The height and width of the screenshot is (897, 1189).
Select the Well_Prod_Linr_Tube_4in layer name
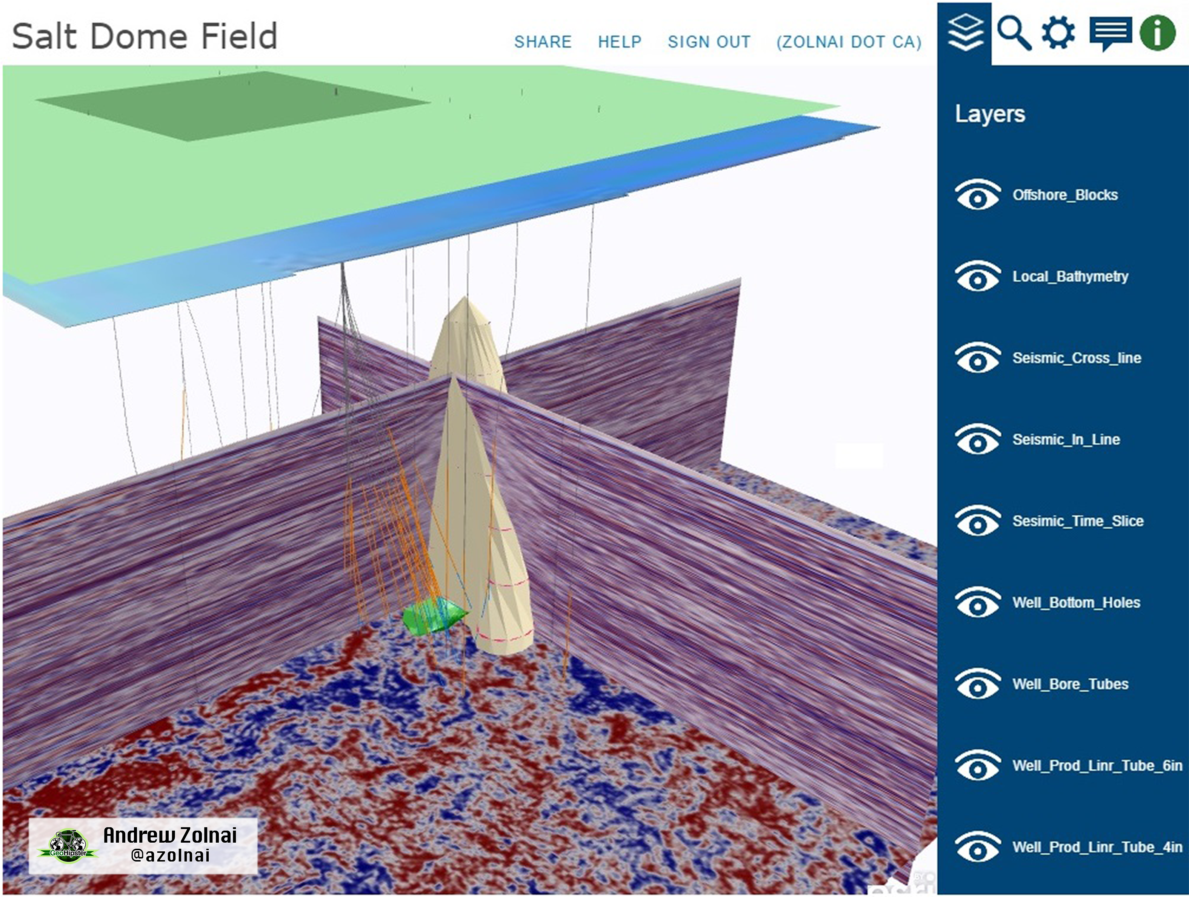pos(1097,847)
